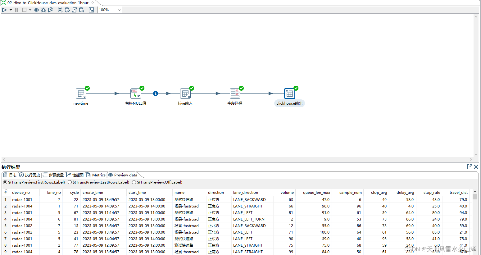Run the transformation
Image resolution: width=481 pixels, height=255 pixels.
pyautogui.click(x=4, y=10)
